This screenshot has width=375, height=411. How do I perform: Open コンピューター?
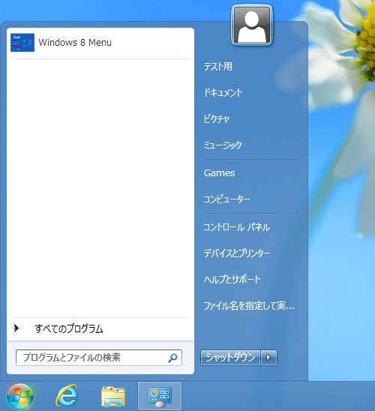coord(227,199)
